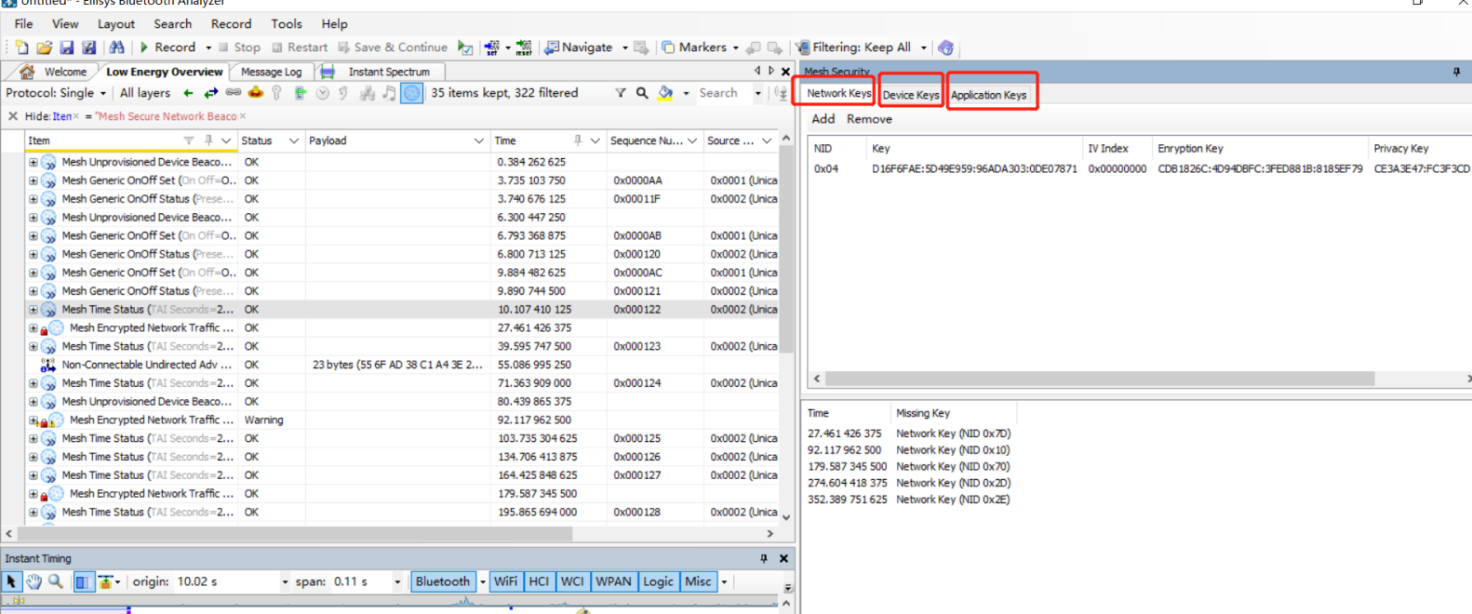Toggle the clock filter icon
Screen dimensions: 1472x614
(323, 93)
